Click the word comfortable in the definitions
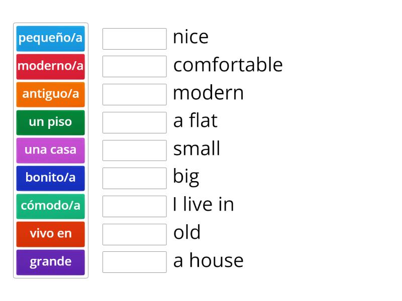402x301 pixels. point(228,65)
